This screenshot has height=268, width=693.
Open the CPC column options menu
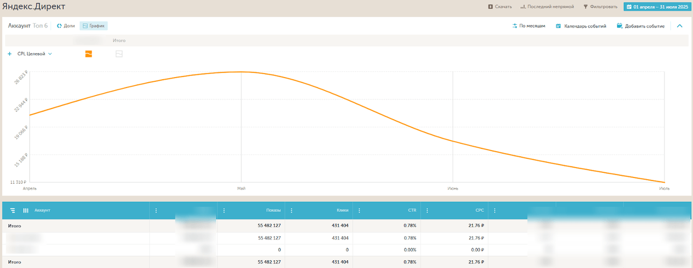coord(427,211)
